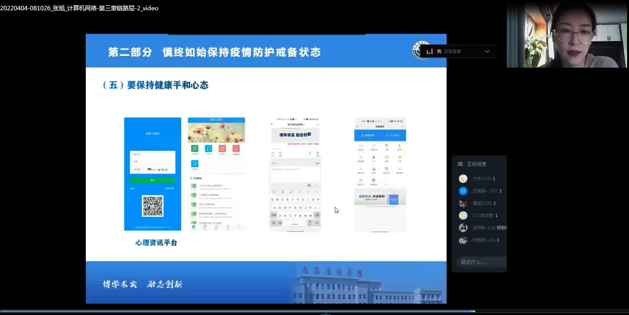Click the audio level bars icon
629x315 pixels.
[430, 51]
